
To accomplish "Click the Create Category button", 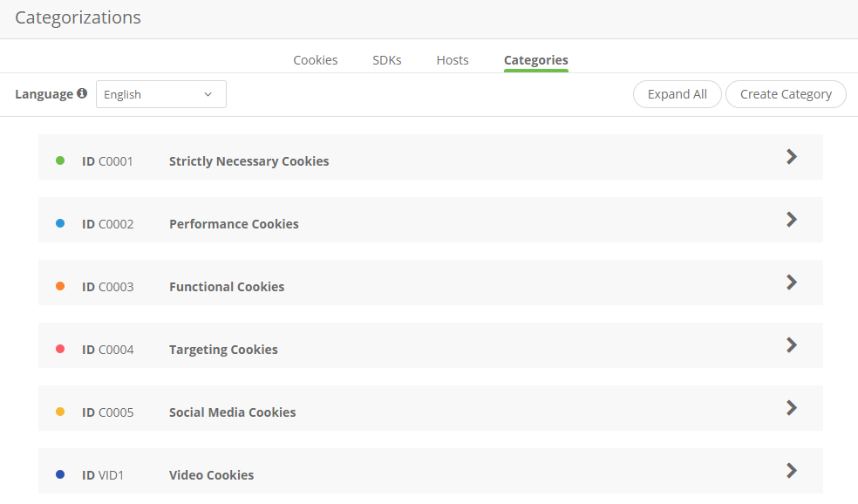I will click(x=786, y=94).
